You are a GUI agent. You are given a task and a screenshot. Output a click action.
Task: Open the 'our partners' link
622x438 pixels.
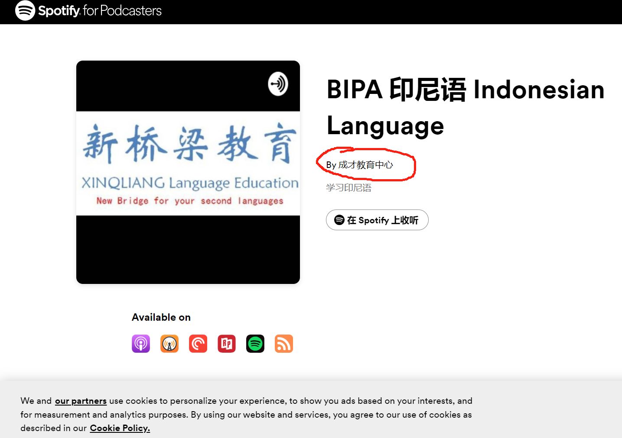pyautogui.click(x=81, y=401)
